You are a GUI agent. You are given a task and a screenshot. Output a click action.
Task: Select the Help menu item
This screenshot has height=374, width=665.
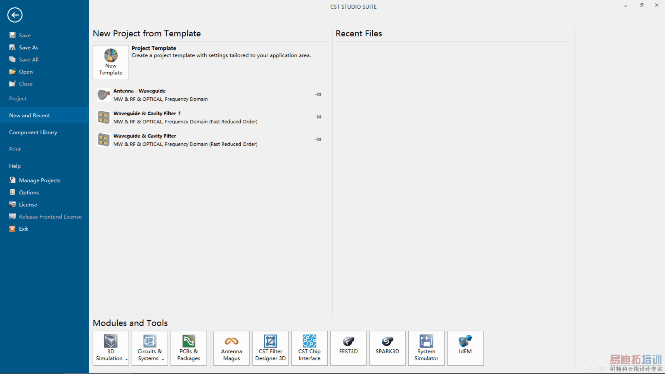(15, 166)
